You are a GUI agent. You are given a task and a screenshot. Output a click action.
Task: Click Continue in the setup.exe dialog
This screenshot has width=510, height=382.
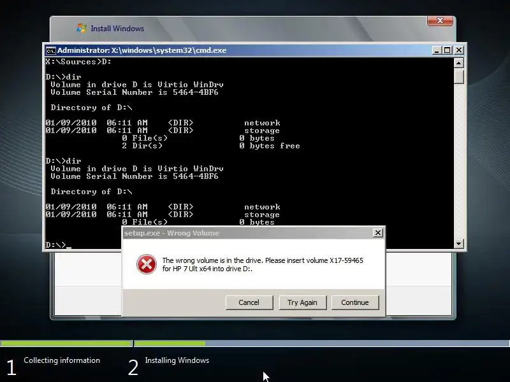355,302
